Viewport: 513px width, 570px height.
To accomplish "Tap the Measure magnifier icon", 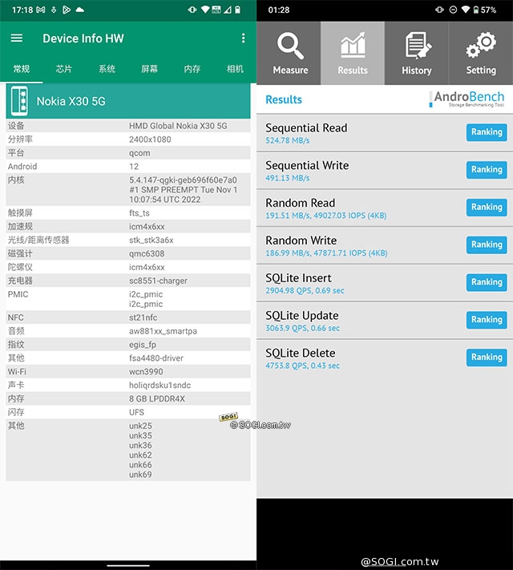I will pos(290,46).
